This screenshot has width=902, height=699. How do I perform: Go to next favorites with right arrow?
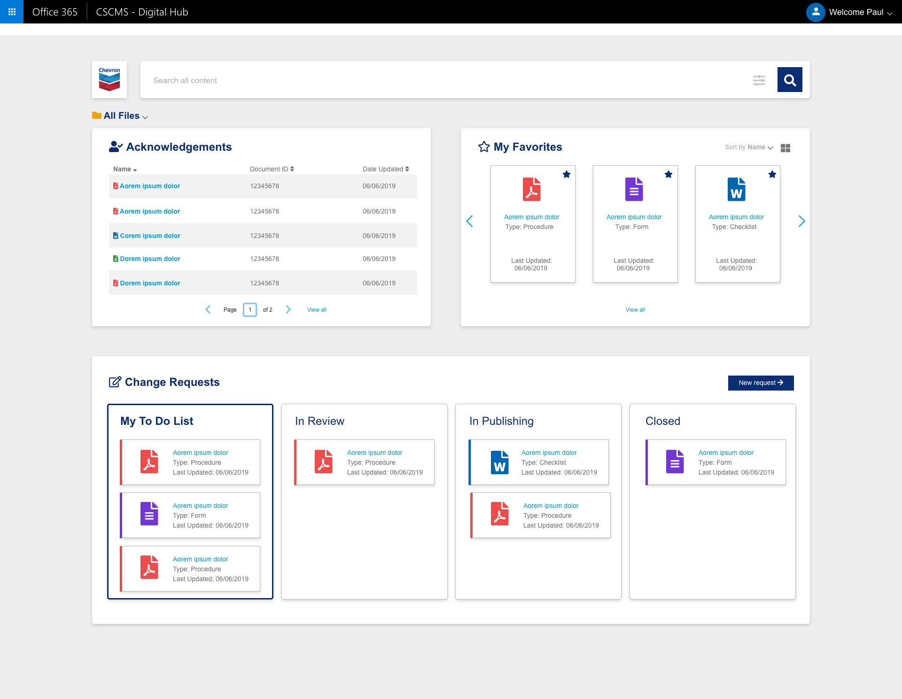click(x=801, y=221)
